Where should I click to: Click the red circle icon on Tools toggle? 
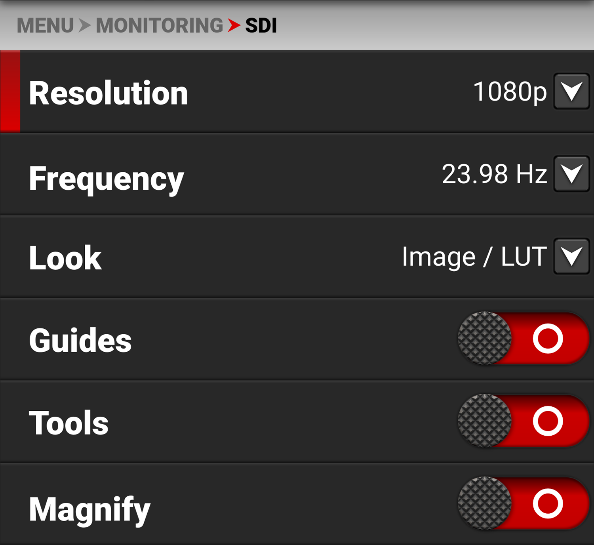(x=548, y=421)
